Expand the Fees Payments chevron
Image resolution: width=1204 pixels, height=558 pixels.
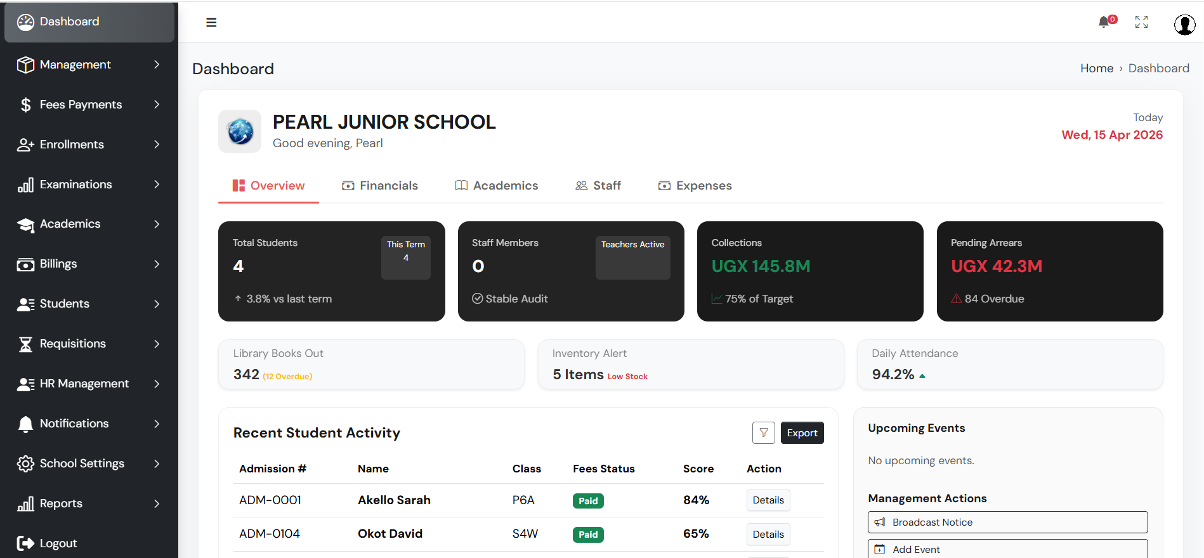[x=157, y=105]
